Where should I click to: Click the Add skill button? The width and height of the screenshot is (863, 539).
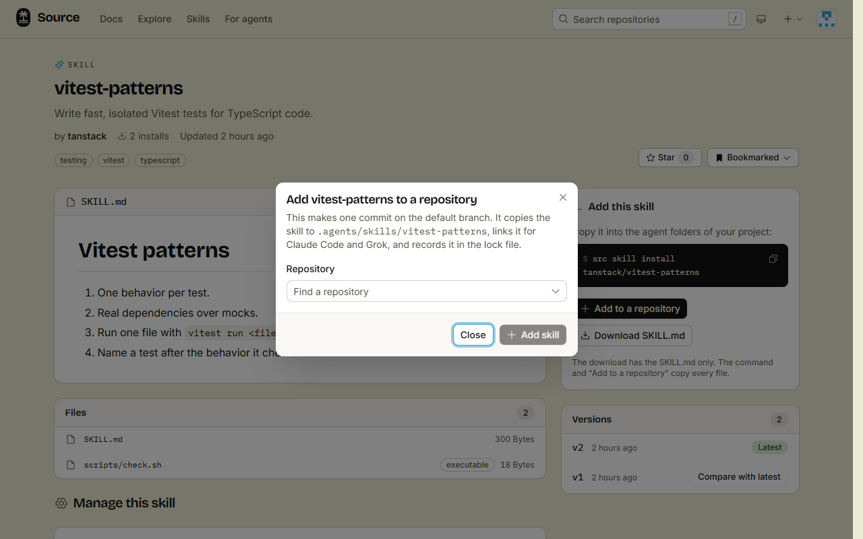(x=533, y=335)
